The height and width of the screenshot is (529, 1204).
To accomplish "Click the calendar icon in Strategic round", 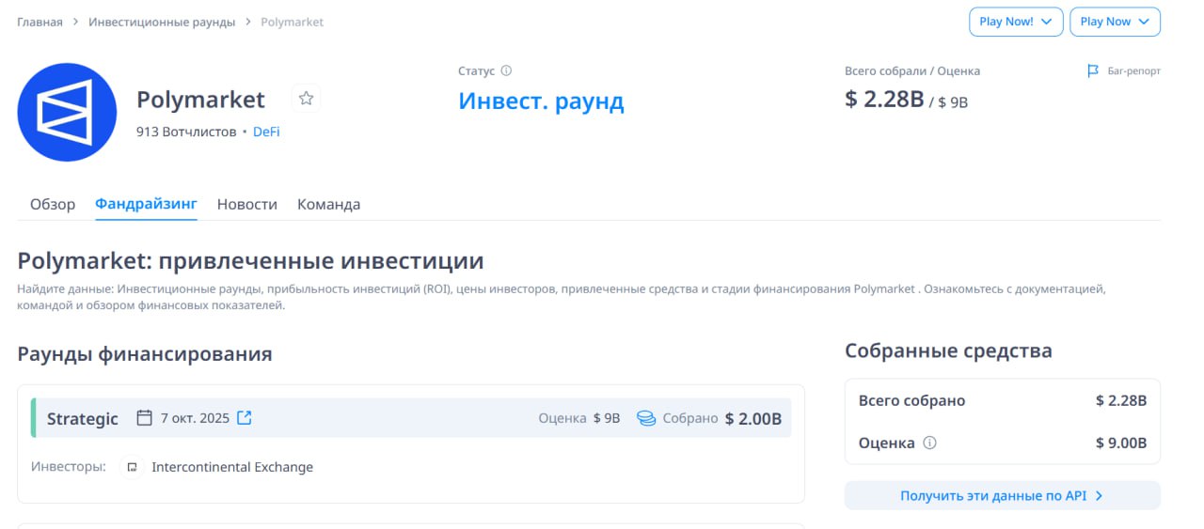I will pos(144,418).
